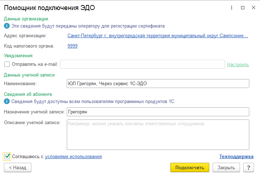Maximize the ЭДО assistant window
260x176 pixels.
242,8
